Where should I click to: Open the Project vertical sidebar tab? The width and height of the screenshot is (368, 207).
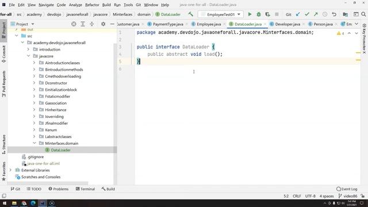click(4, 30)
